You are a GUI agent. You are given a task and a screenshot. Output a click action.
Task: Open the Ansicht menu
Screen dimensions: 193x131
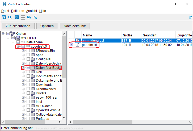click(x=32, y=11)
